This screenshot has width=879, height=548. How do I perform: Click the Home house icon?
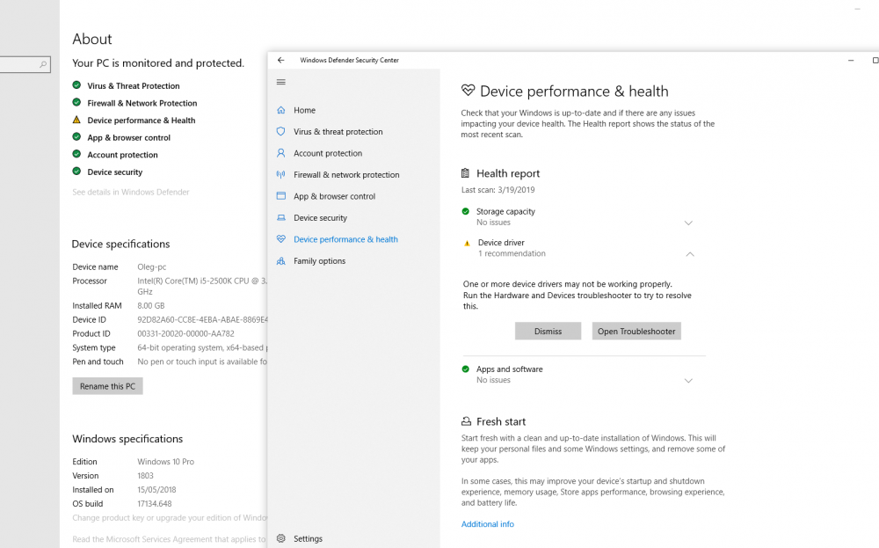click(281, 110)
